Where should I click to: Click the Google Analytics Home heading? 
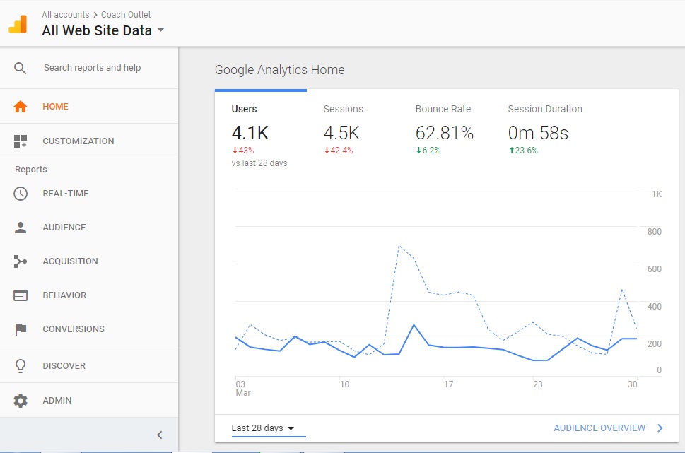coord(280,70)
